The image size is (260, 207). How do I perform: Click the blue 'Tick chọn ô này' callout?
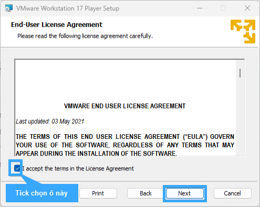pos(42,193)
